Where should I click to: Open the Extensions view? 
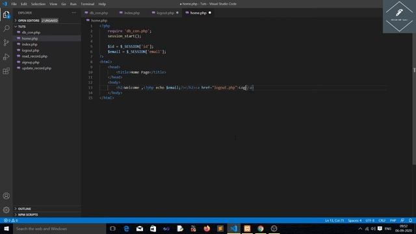point(6,71)
